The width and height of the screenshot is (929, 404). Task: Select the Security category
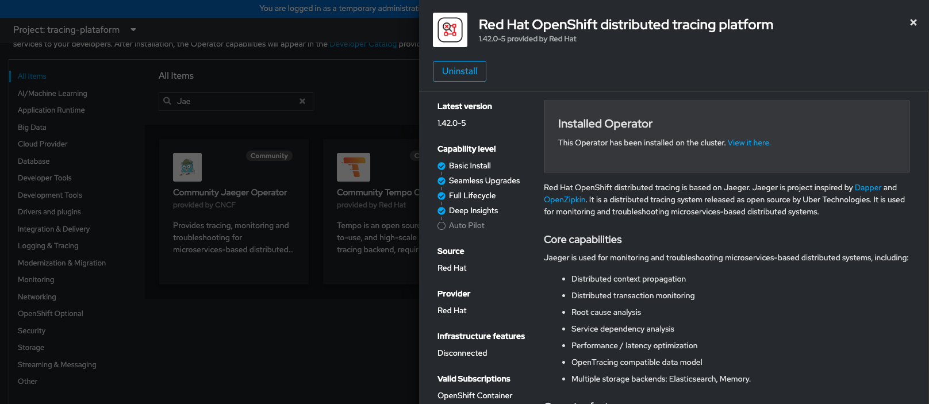click(32, 330)
